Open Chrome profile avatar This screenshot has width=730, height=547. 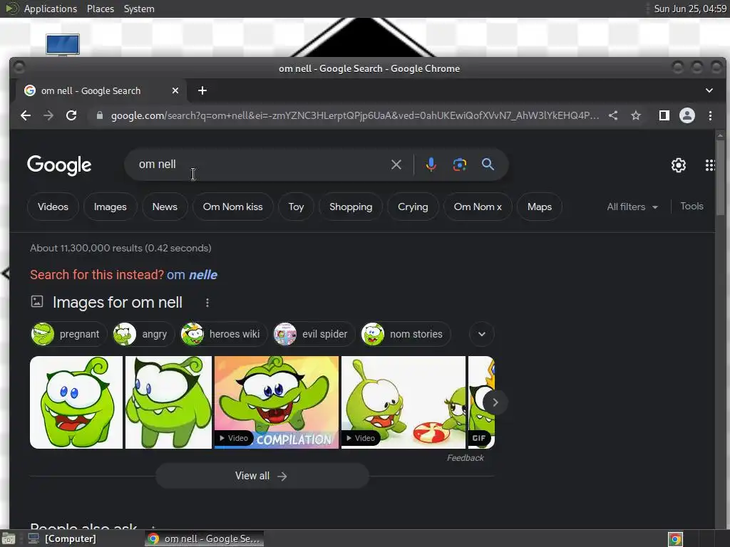point(687,115)
